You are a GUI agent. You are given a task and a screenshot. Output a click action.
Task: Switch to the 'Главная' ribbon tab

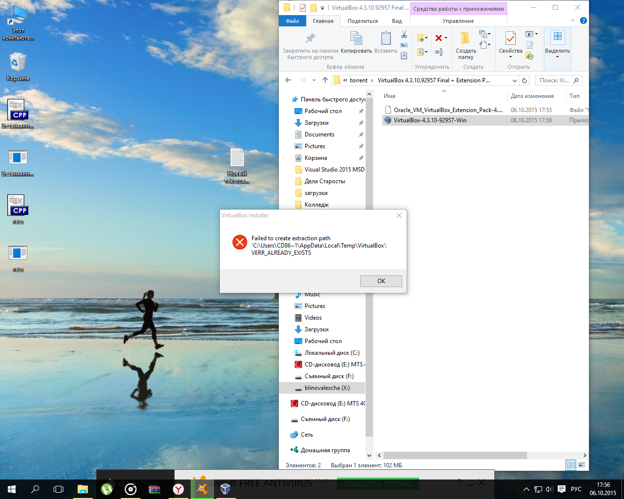click(x=323, y=21)
